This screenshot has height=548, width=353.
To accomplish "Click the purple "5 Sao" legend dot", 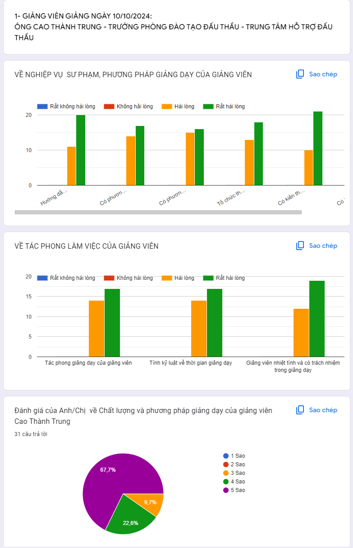I will (226, 490).
